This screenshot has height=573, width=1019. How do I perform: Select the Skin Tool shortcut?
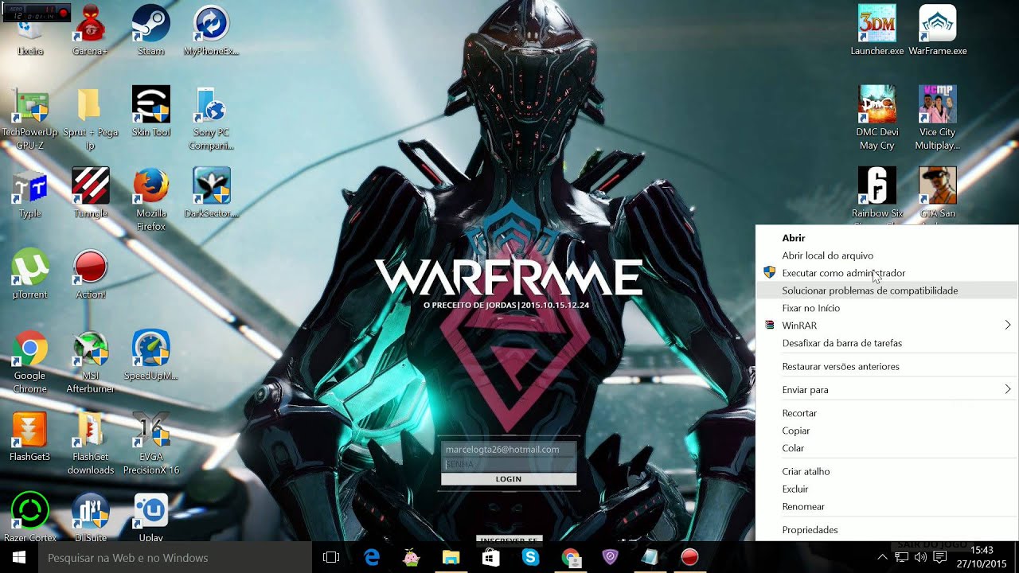(x=150, y=111)
